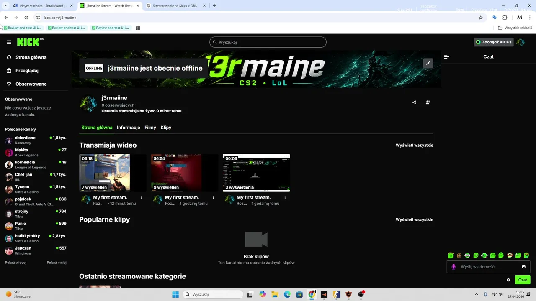Select the Strona główna channel tab
The height and width of the screenshot is (301, 536).
[x=97, y=128]
